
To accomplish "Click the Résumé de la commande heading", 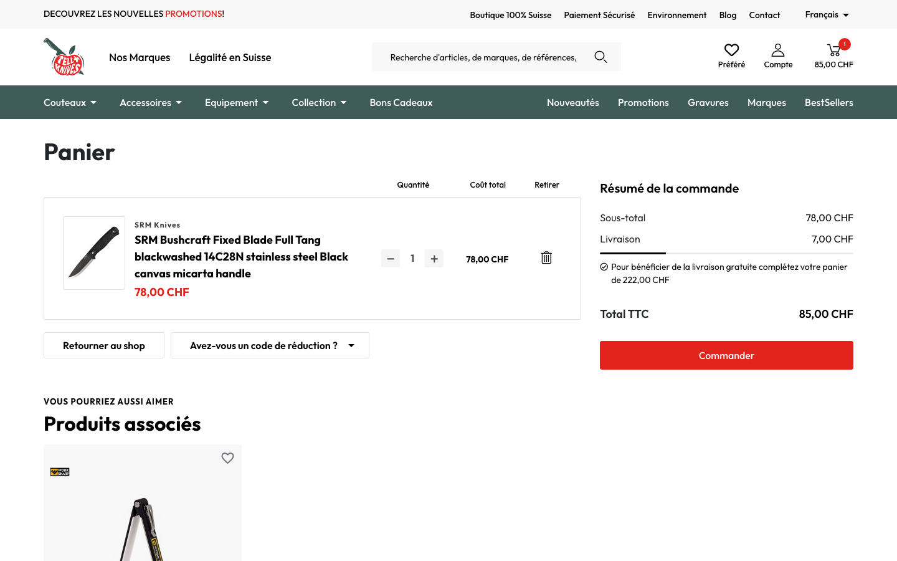I will (x=669, y=188).
